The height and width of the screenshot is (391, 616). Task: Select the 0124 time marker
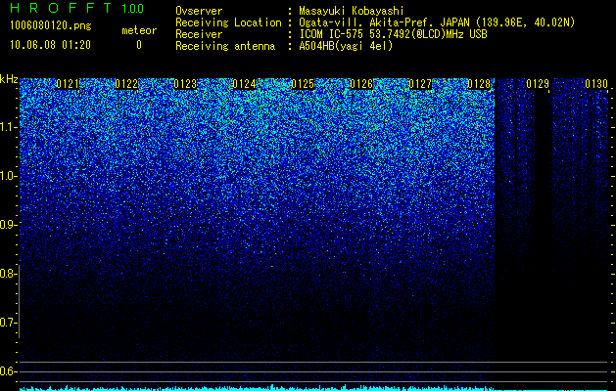[244, 84]
